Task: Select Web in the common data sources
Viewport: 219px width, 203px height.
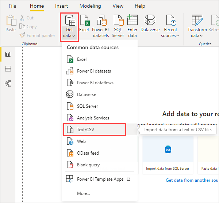Action: click(x=81, y=141)
